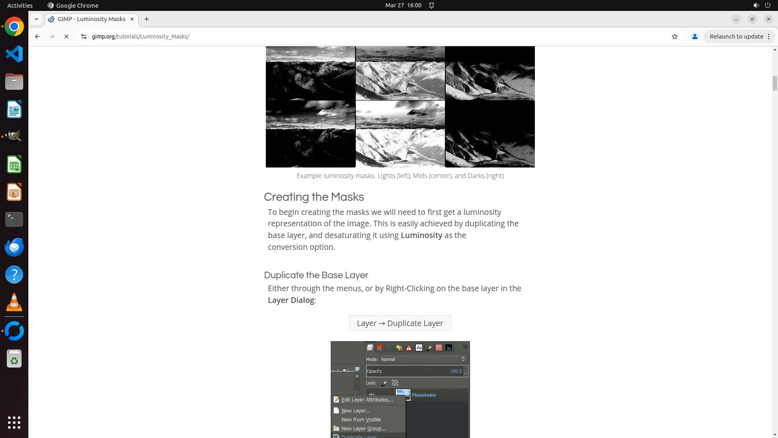Click Relaunch to update button
Image resolution: width=778 pixels, height=438 pixels.
[736, 36]
